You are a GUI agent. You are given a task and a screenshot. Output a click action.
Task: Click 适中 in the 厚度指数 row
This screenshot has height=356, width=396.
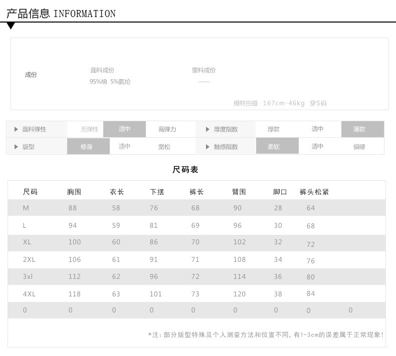[317, 129]
